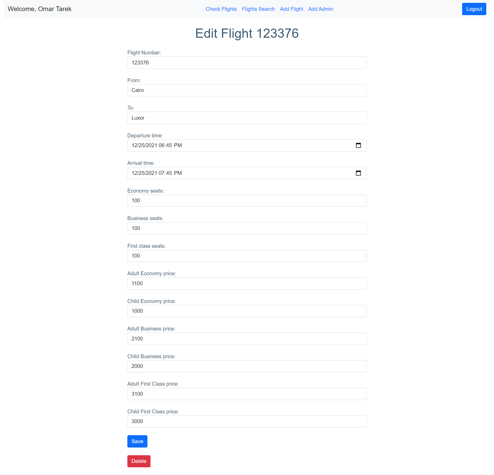Edit the First Class seats field
The height and width of the screenshot is (475, 494).
246,256
